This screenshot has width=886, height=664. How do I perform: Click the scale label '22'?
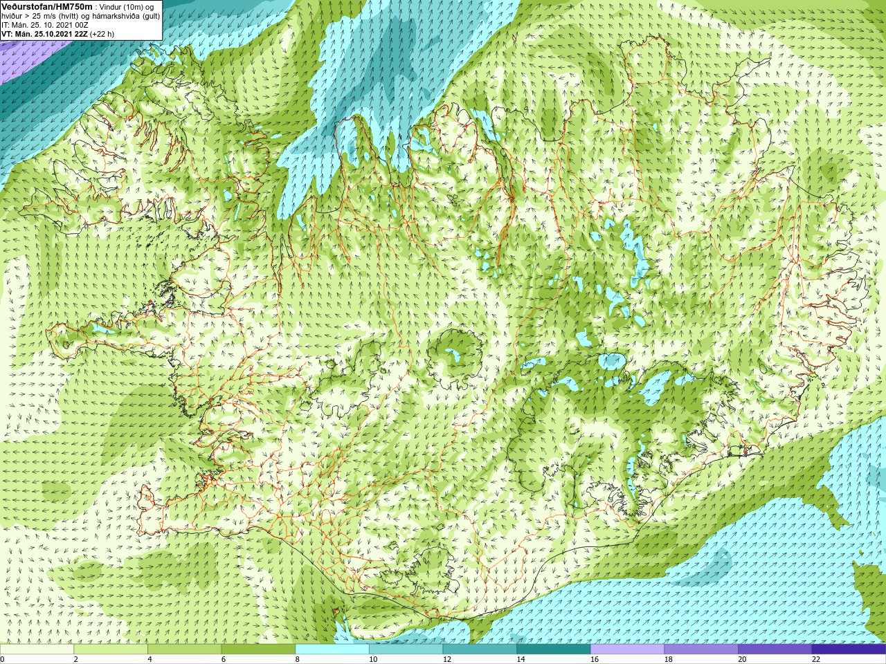(x=816, y=659)
